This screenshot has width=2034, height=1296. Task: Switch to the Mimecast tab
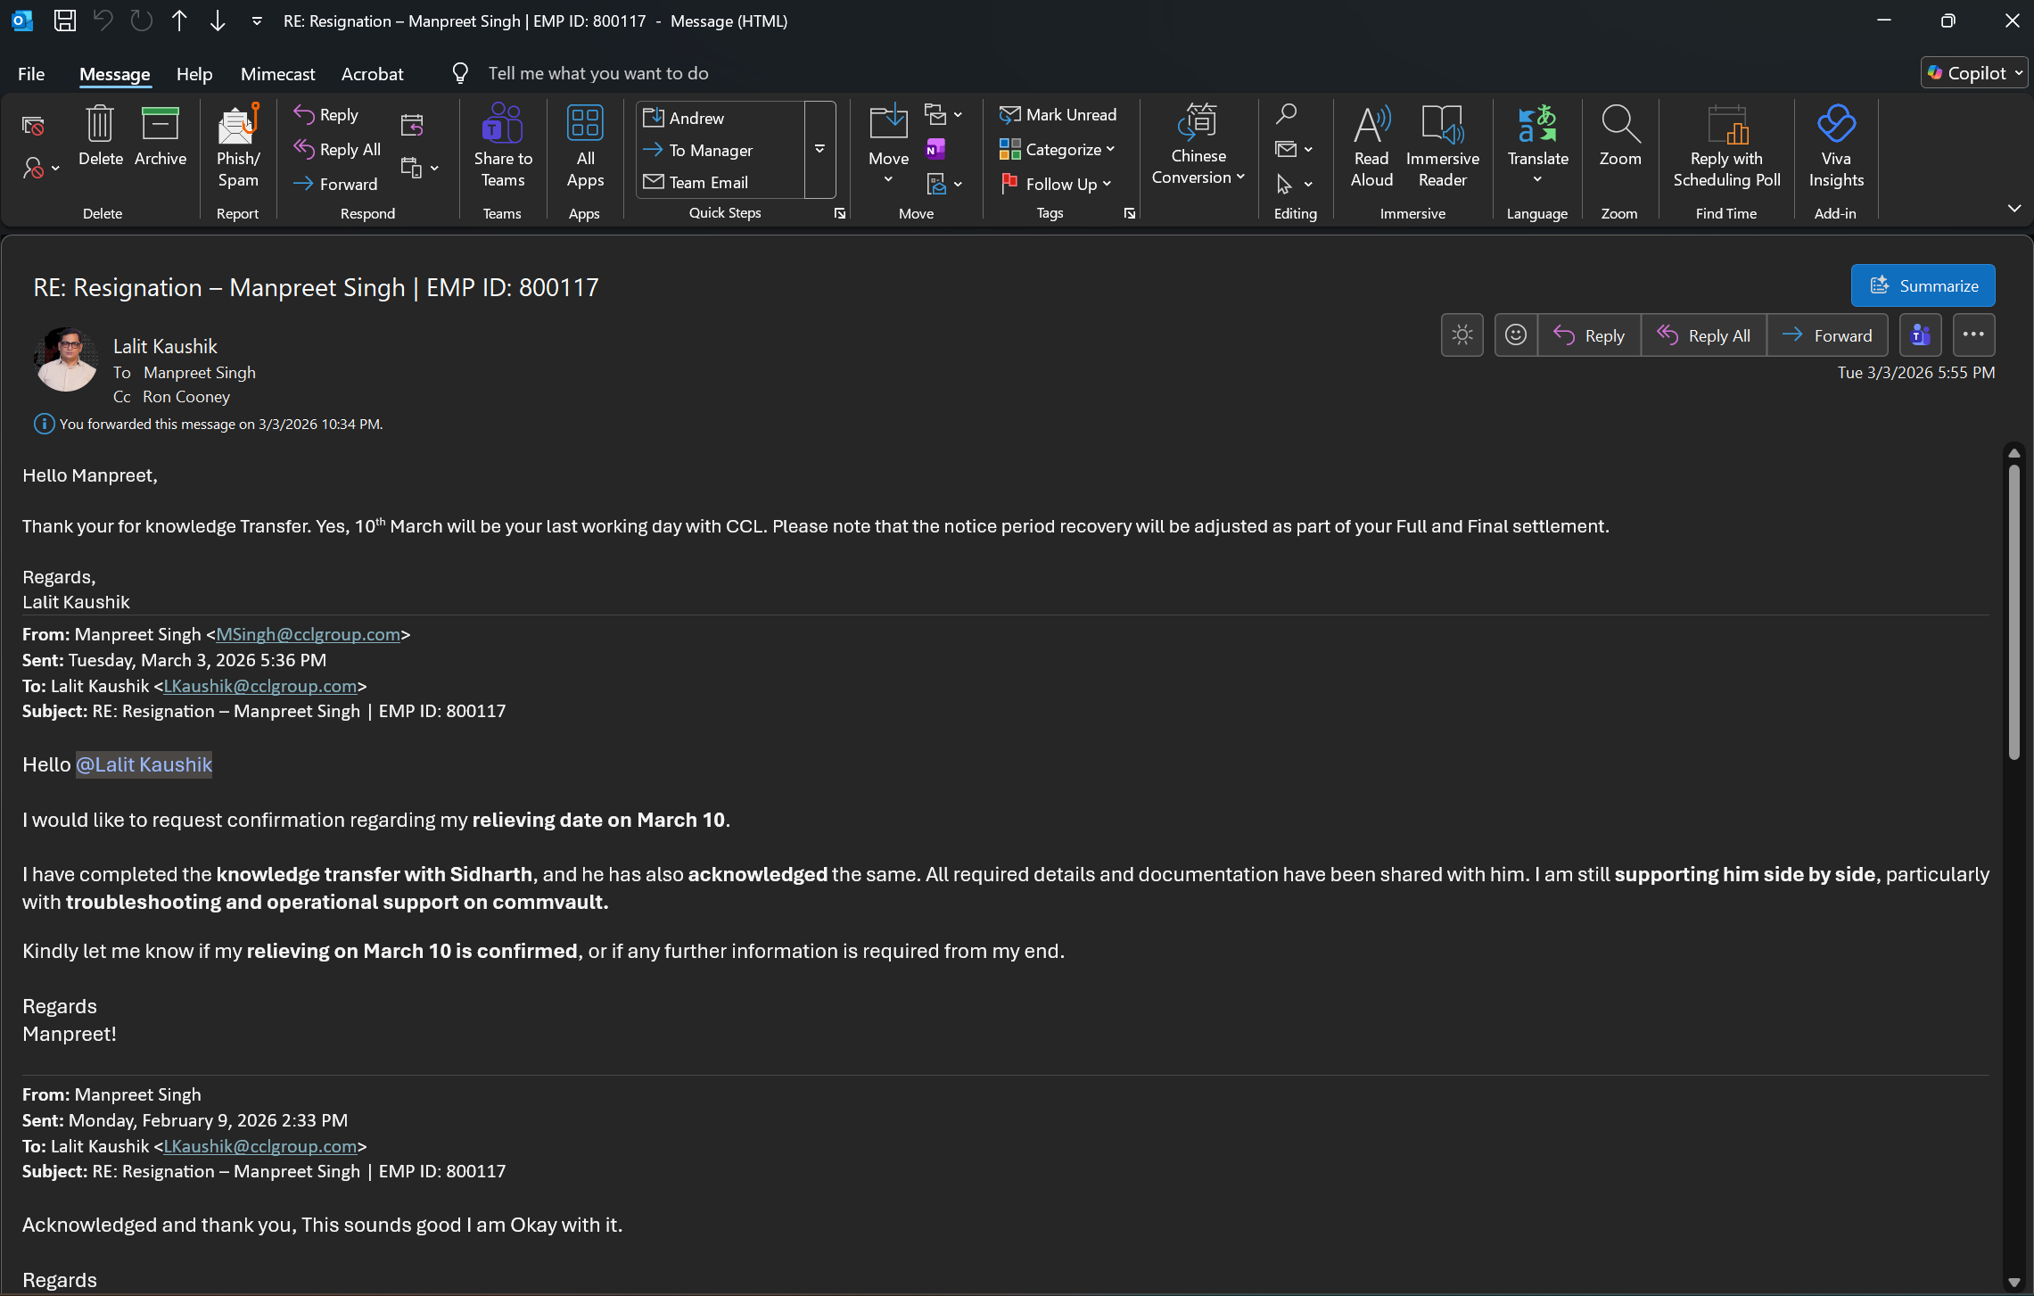coord(277,74)
